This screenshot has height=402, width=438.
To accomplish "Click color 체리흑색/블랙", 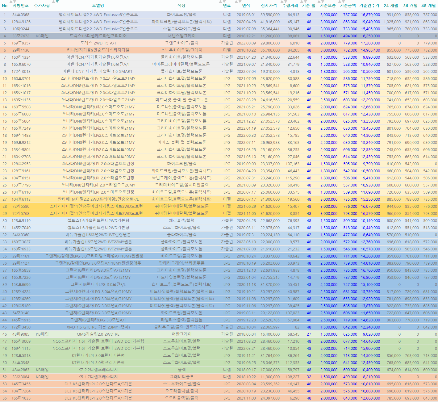I will pos(181,220).
